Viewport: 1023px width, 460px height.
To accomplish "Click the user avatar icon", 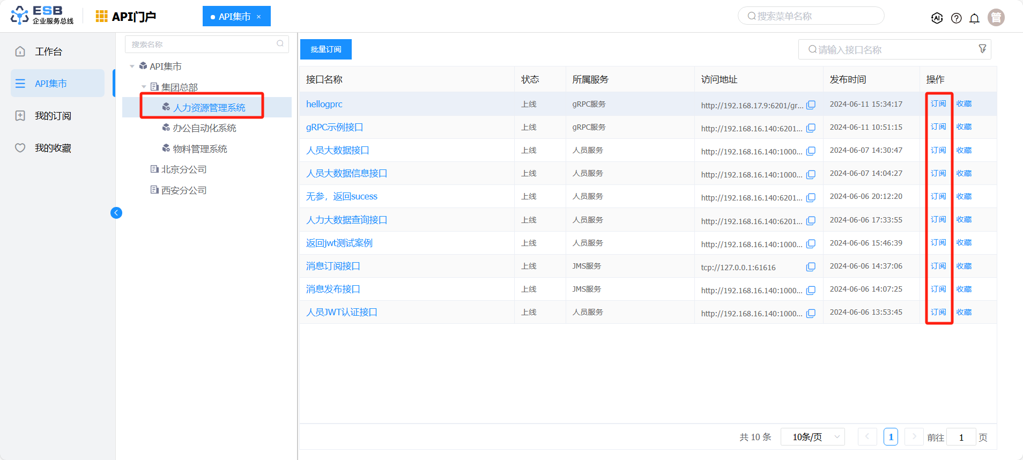I will pyautogui.click(x=996, y=18).
